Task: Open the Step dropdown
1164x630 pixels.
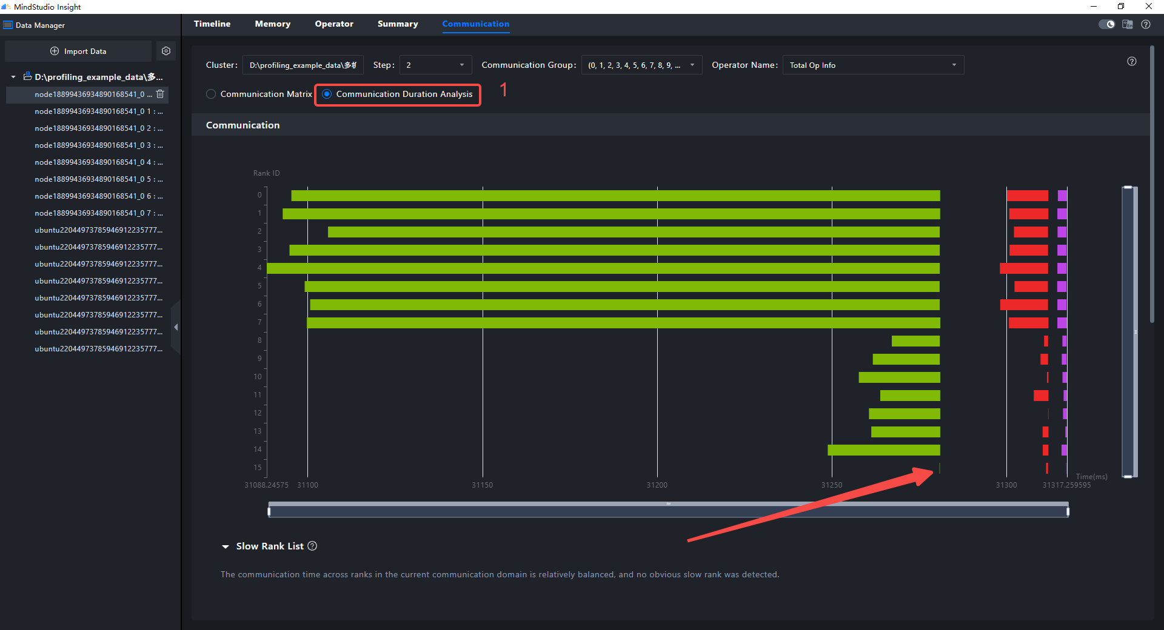Action: tap(435, 65)
